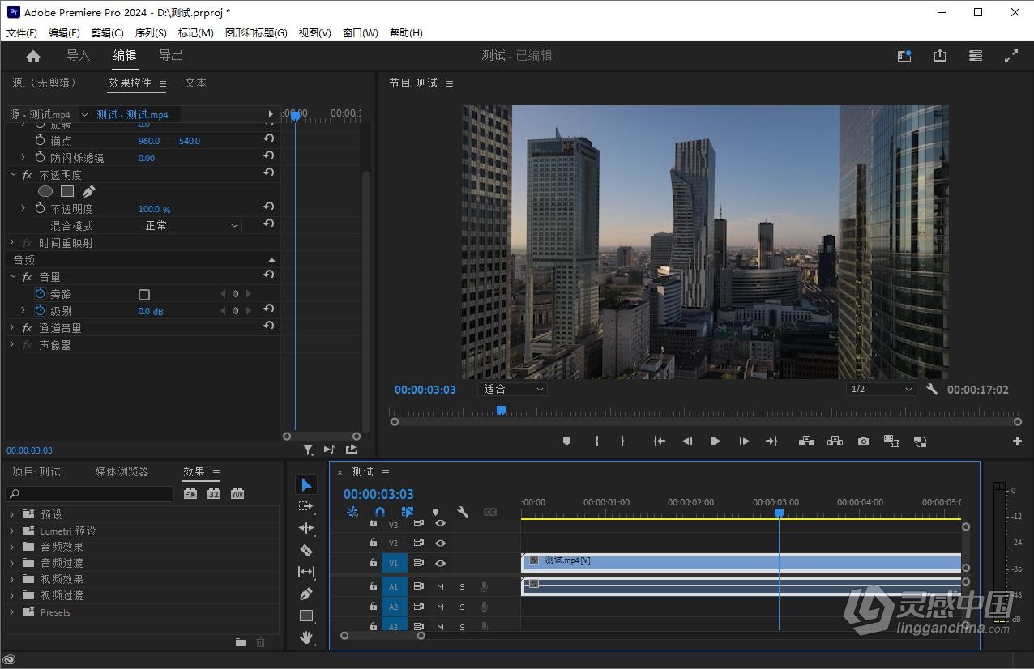
Task: Open the Quick Export share icon
Action: [940, 56]
